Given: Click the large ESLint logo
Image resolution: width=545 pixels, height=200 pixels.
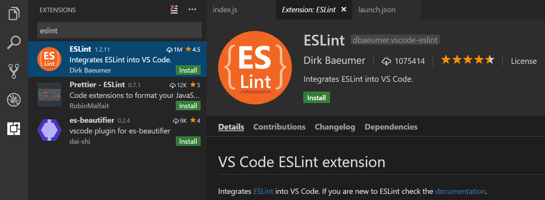Looking at the screenshot, I should click(x=255, y=67).
